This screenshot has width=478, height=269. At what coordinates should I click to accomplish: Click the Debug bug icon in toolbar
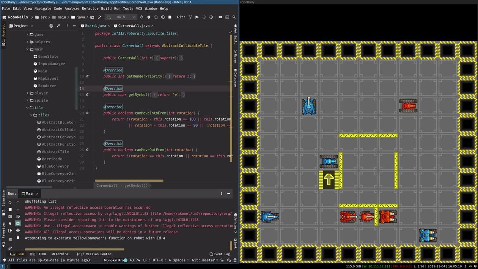pos(149,17)
